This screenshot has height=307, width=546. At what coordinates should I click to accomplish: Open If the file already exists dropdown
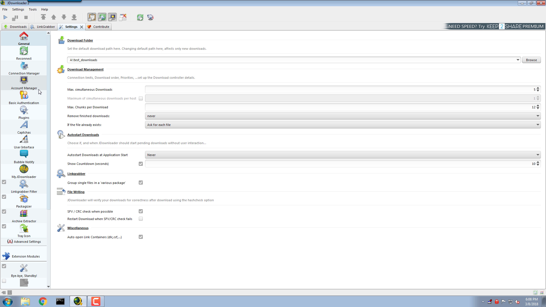343,125
